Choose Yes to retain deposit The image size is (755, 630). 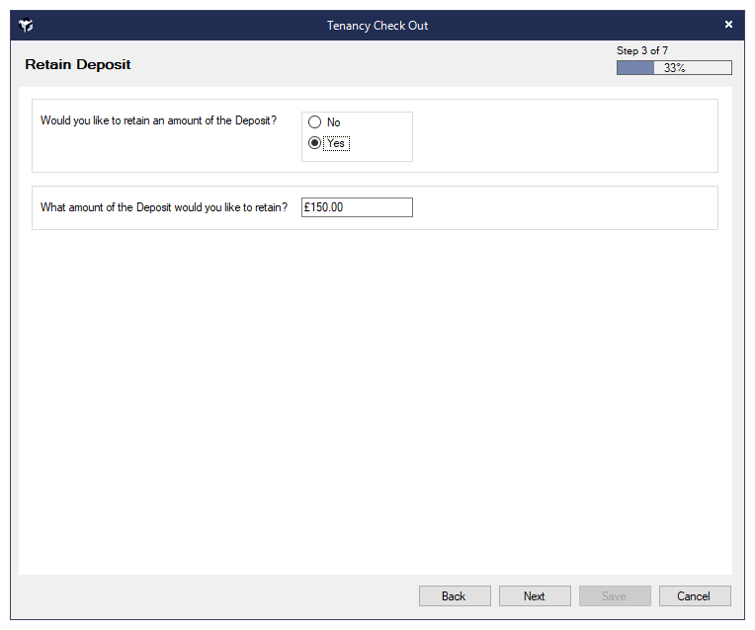click(315, 143)
